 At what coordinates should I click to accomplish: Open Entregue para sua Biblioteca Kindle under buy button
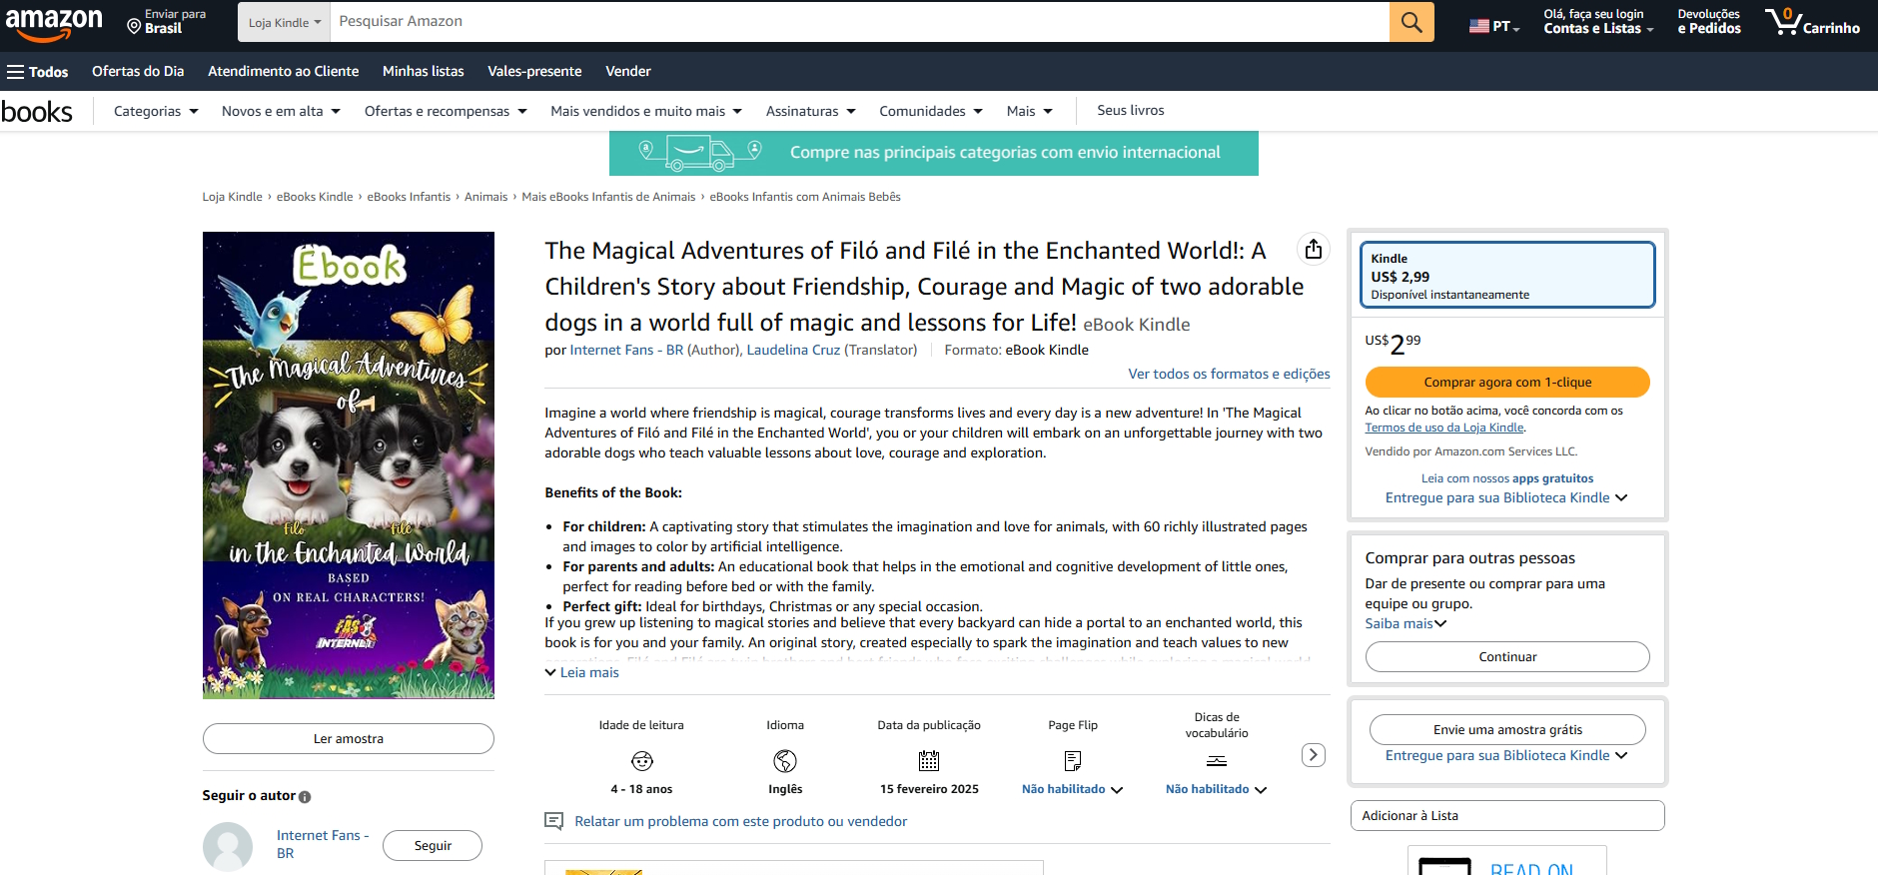point(1506,497)
